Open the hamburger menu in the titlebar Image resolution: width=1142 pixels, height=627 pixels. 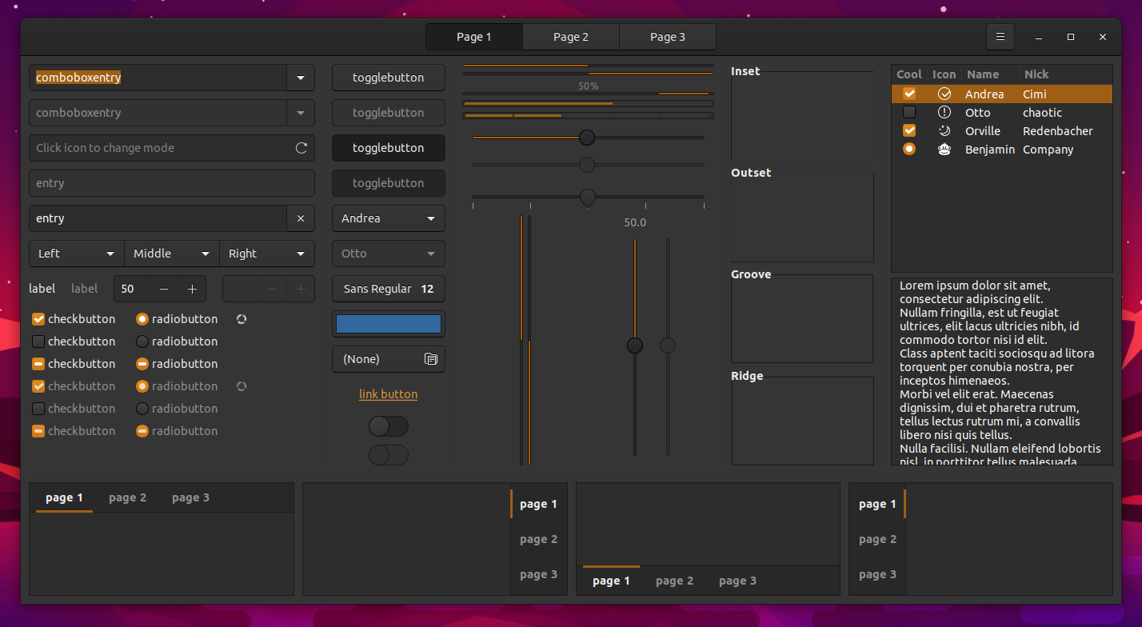pyautogui.click(x=1000, y=36)
